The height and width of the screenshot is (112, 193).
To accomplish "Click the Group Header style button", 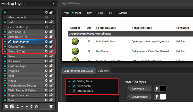I will 140,97.
